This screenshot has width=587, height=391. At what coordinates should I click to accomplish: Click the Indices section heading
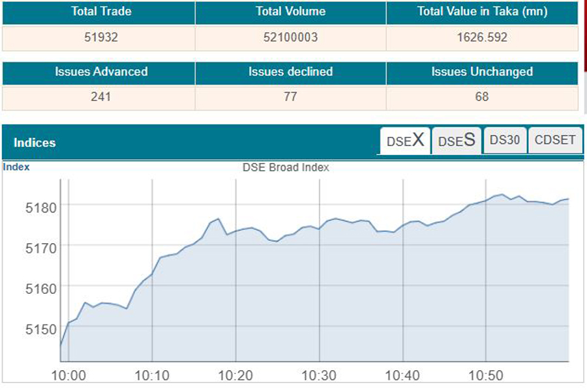pyautogui.click(x=35, y=143)
